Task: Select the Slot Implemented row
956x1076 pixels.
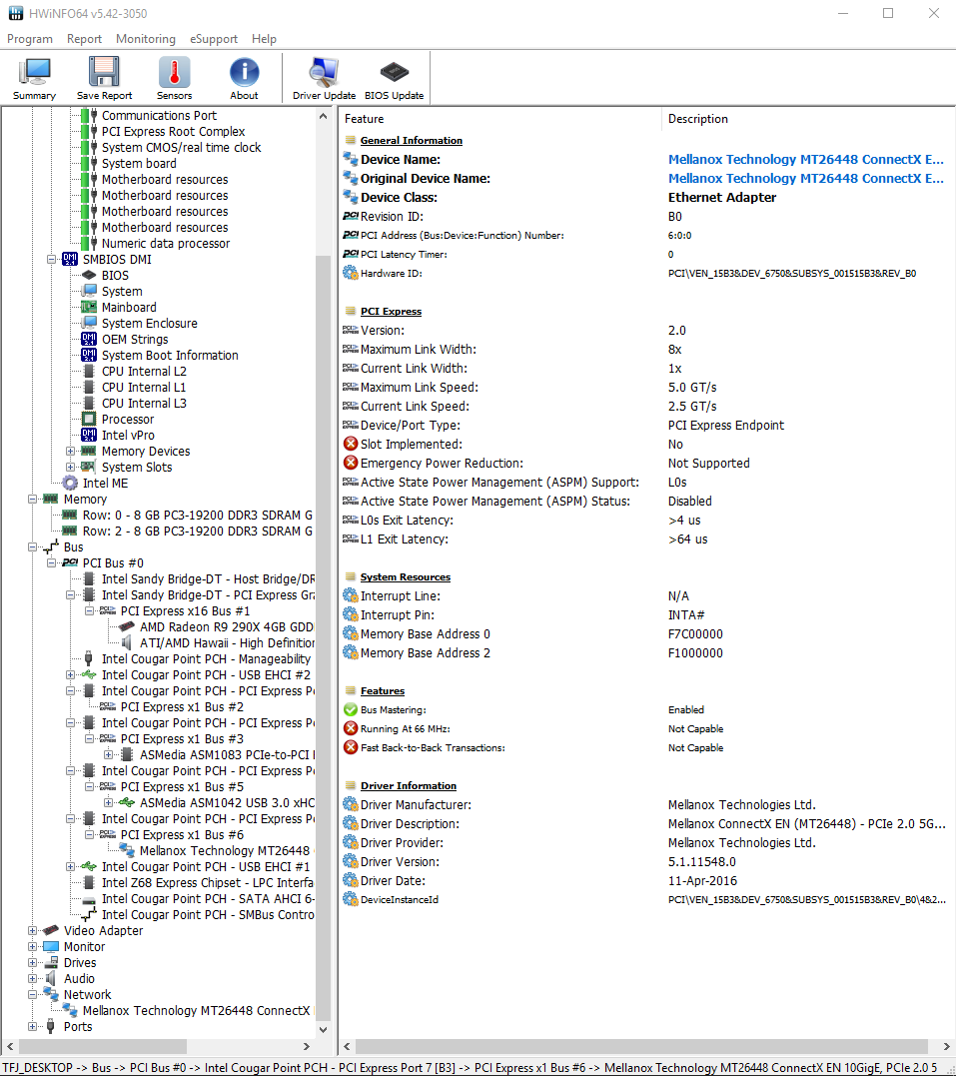Action: [645, 444]
